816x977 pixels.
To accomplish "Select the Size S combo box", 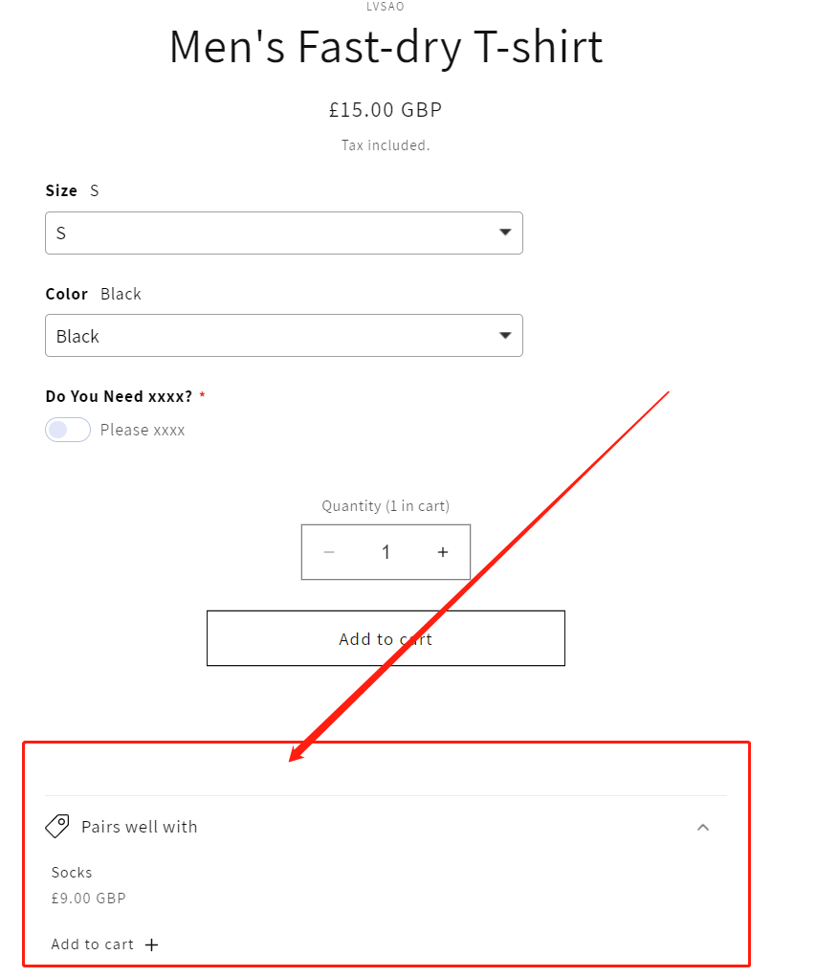I will click(284, 233).
